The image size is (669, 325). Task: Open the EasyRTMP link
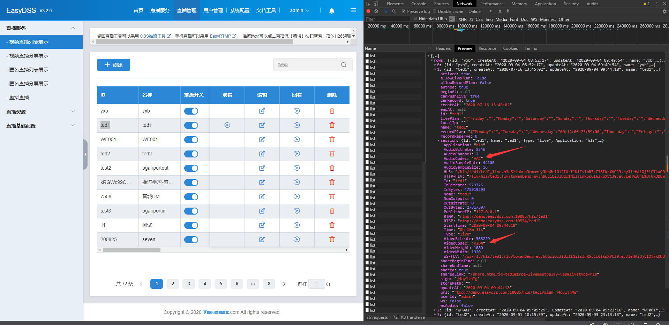tap(223, 36)
